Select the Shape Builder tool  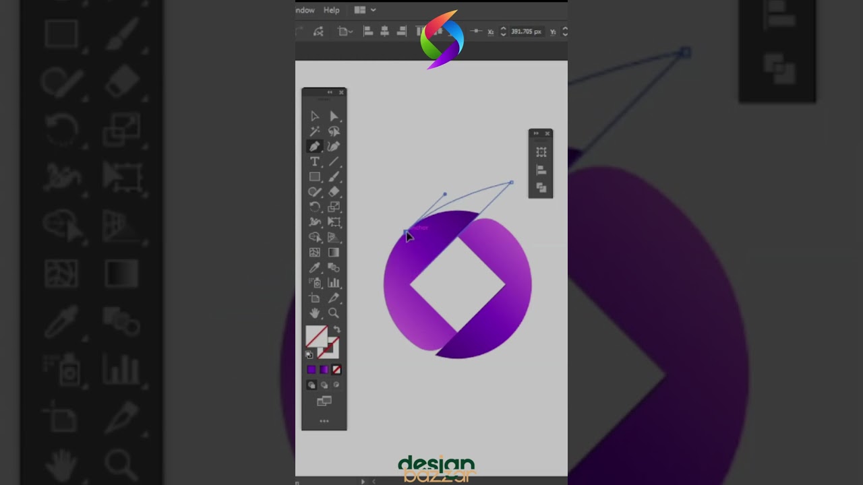(315, 237)
